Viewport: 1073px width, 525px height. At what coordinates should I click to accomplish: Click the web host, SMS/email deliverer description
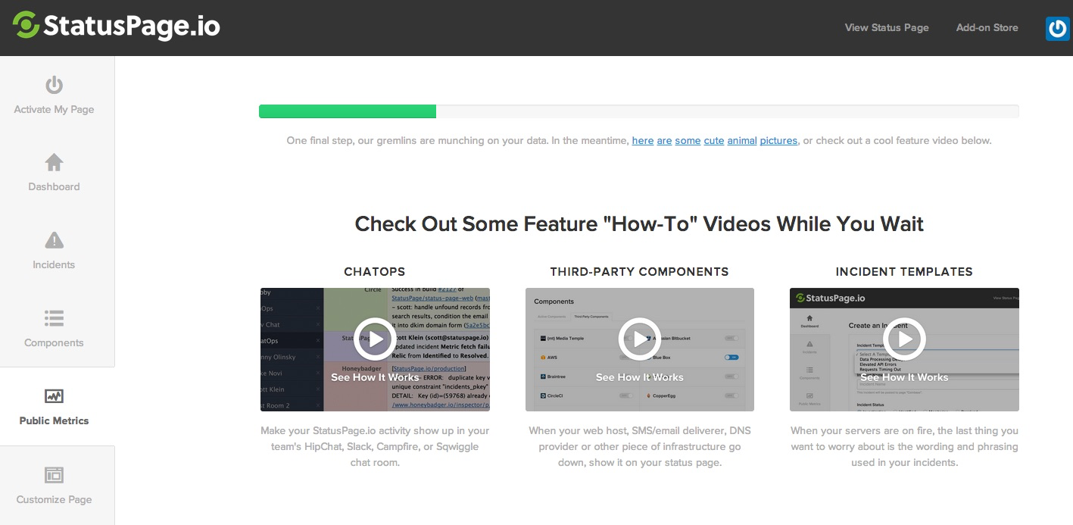coord(640,446)
